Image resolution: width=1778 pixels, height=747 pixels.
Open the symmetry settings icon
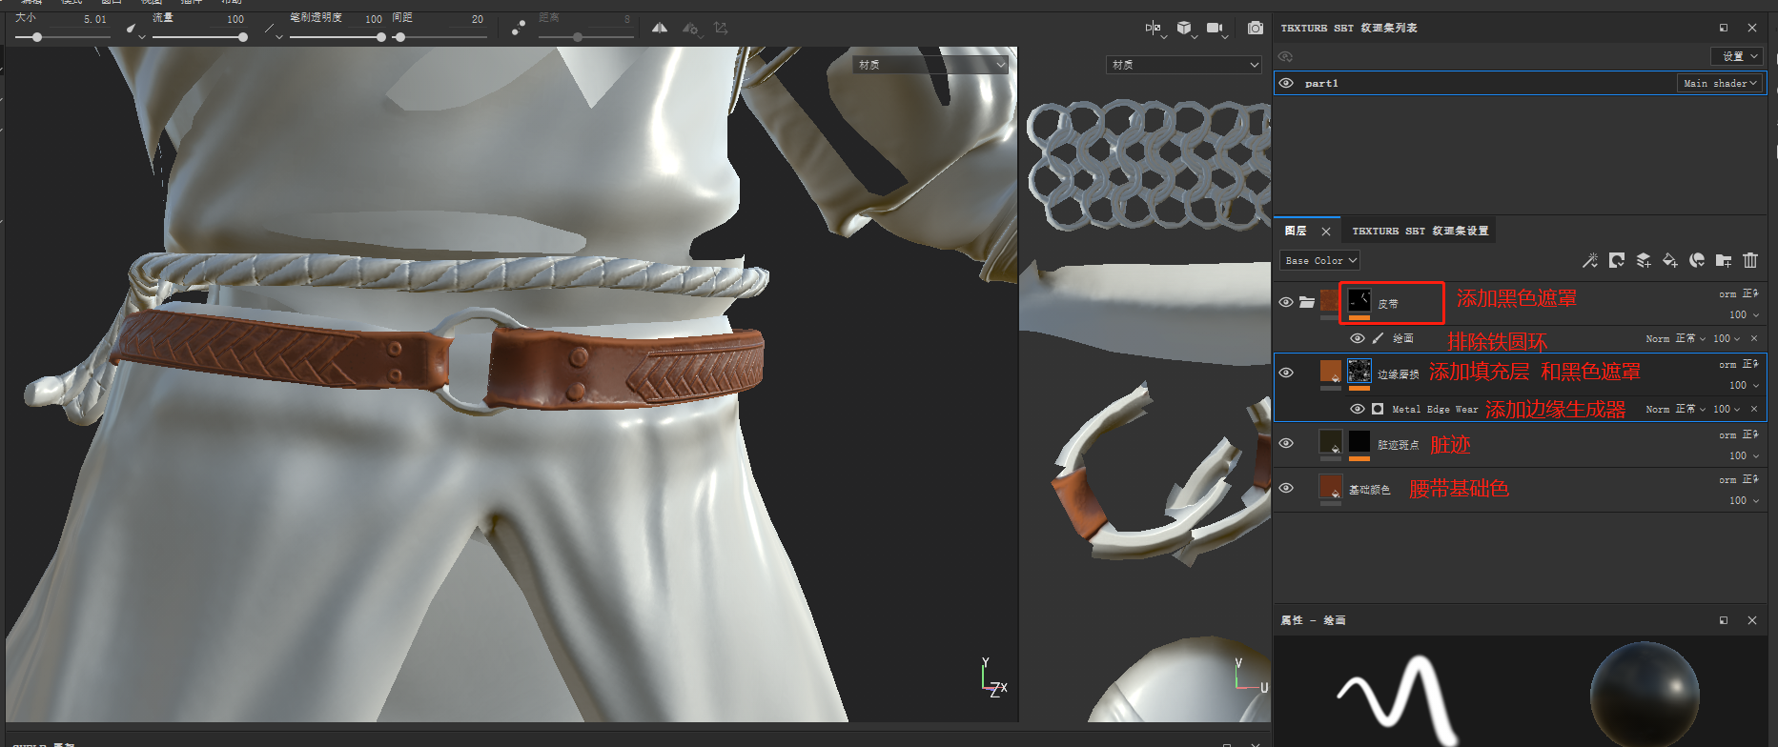click(x=690, y=29)
